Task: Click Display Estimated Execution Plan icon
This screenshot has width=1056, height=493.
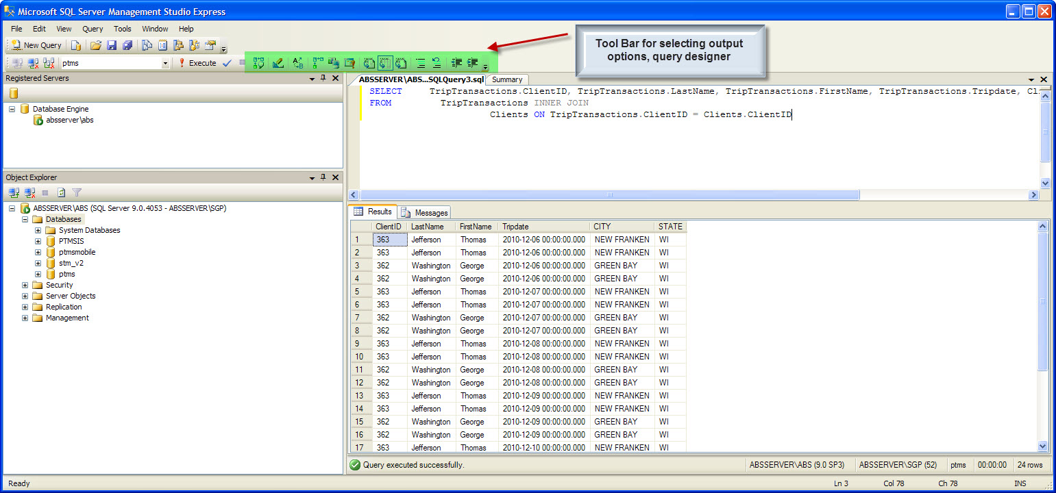Action: (258, 63)
